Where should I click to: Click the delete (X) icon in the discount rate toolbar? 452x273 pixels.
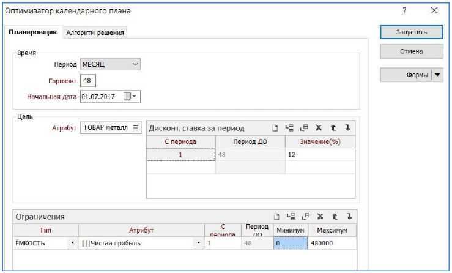click(x=318, y=128)
